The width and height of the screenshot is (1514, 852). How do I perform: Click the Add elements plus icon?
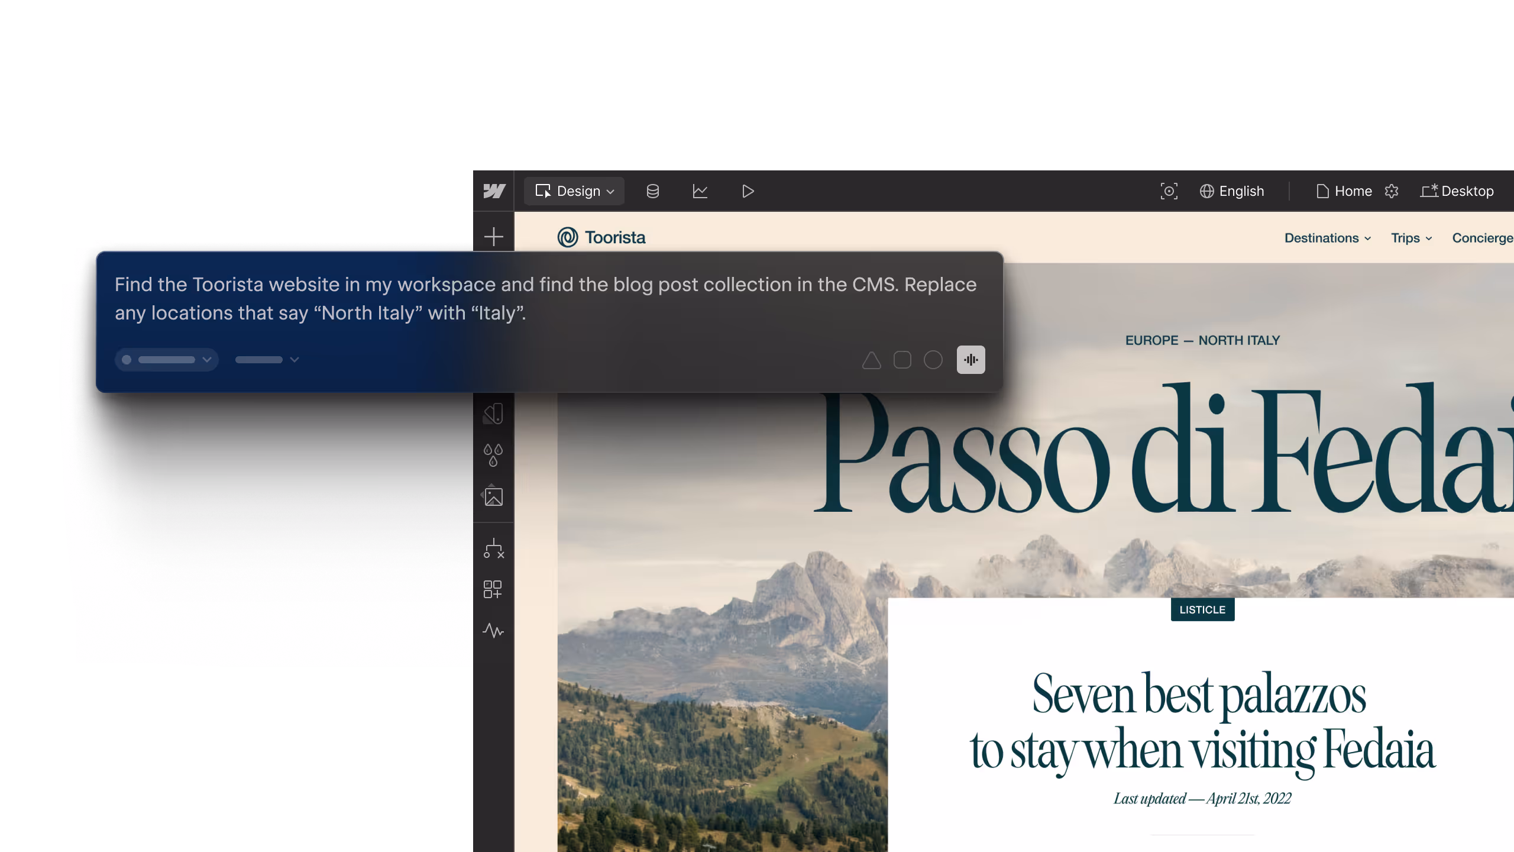[x=493, y=237]
